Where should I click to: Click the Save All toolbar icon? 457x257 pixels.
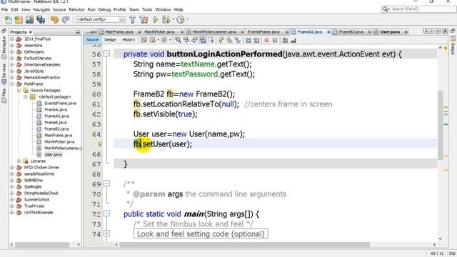pos(41,19)
